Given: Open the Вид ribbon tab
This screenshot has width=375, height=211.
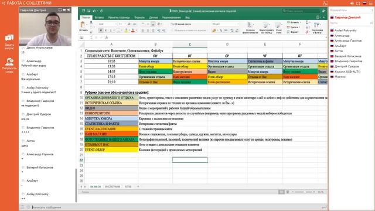Looking at the screenshot, I should (187, 18).
